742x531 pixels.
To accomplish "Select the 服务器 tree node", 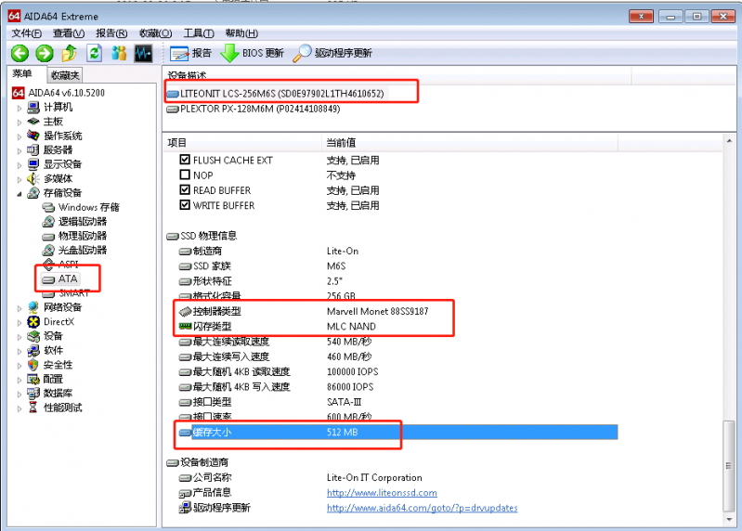I will (x=50, y=149).
